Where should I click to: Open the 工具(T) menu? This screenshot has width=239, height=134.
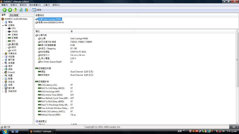tap(47, 5)
